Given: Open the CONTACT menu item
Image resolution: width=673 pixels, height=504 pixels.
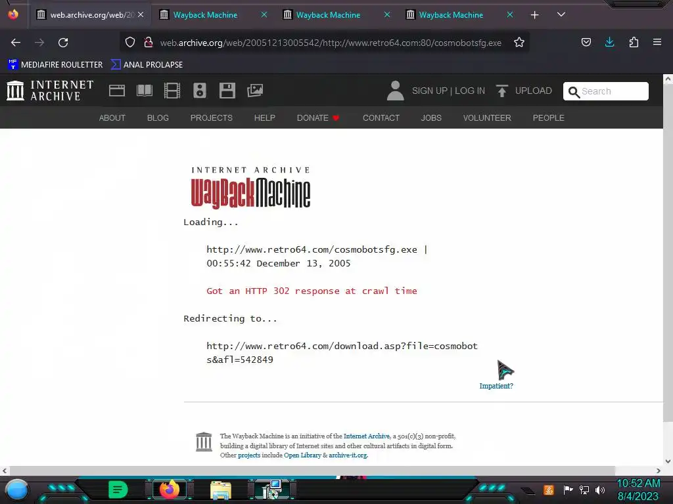Looking at the screenshot, I should coord(381,118).
